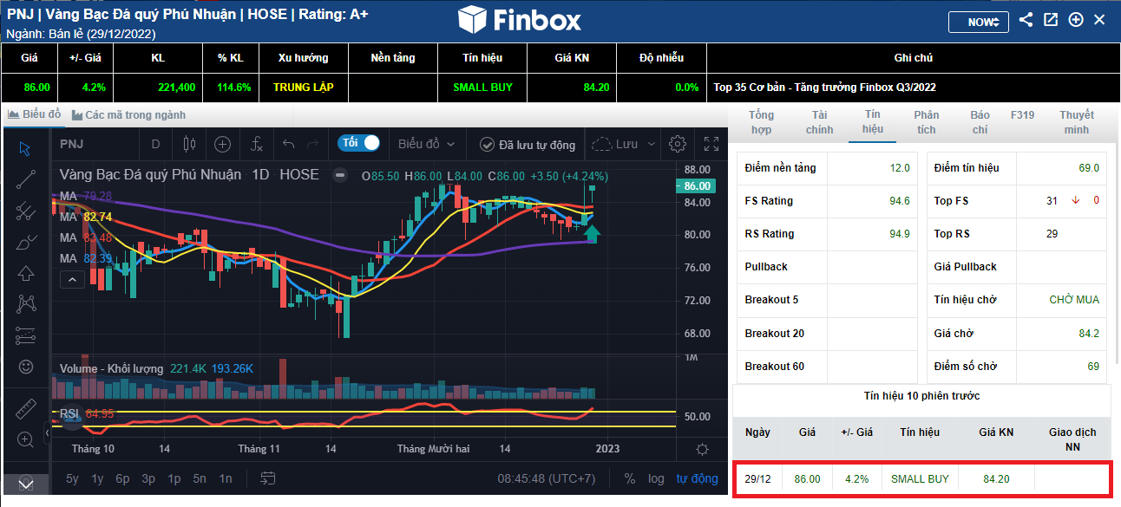This screenshot has height=507, width=1121.
Task: Open the Thuyết minh tab
Action: coord(1076,122)
